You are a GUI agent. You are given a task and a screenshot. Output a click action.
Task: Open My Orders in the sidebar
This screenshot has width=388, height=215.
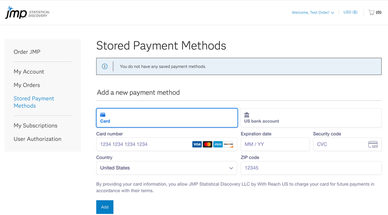pyautogui.click(x=27, y=85)
